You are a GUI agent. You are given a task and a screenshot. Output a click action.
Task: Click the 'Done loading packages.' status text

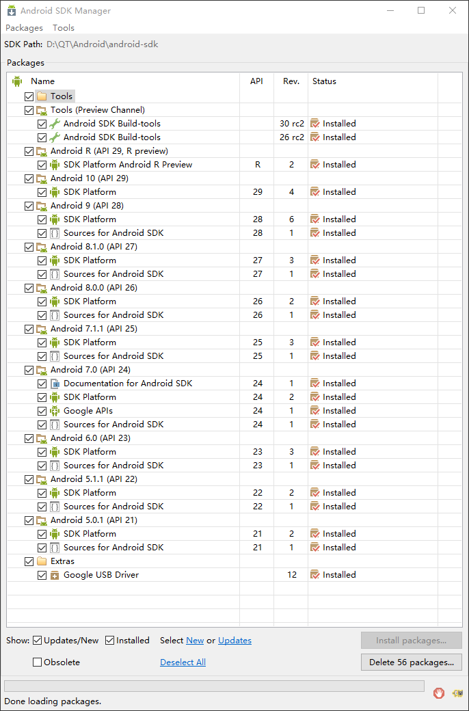point(53,701)
